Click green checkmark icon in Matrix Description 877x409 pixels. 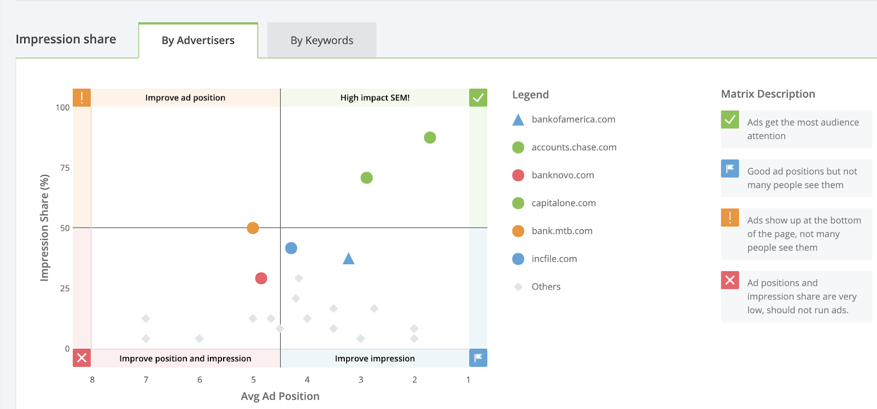tap(730, 120)
